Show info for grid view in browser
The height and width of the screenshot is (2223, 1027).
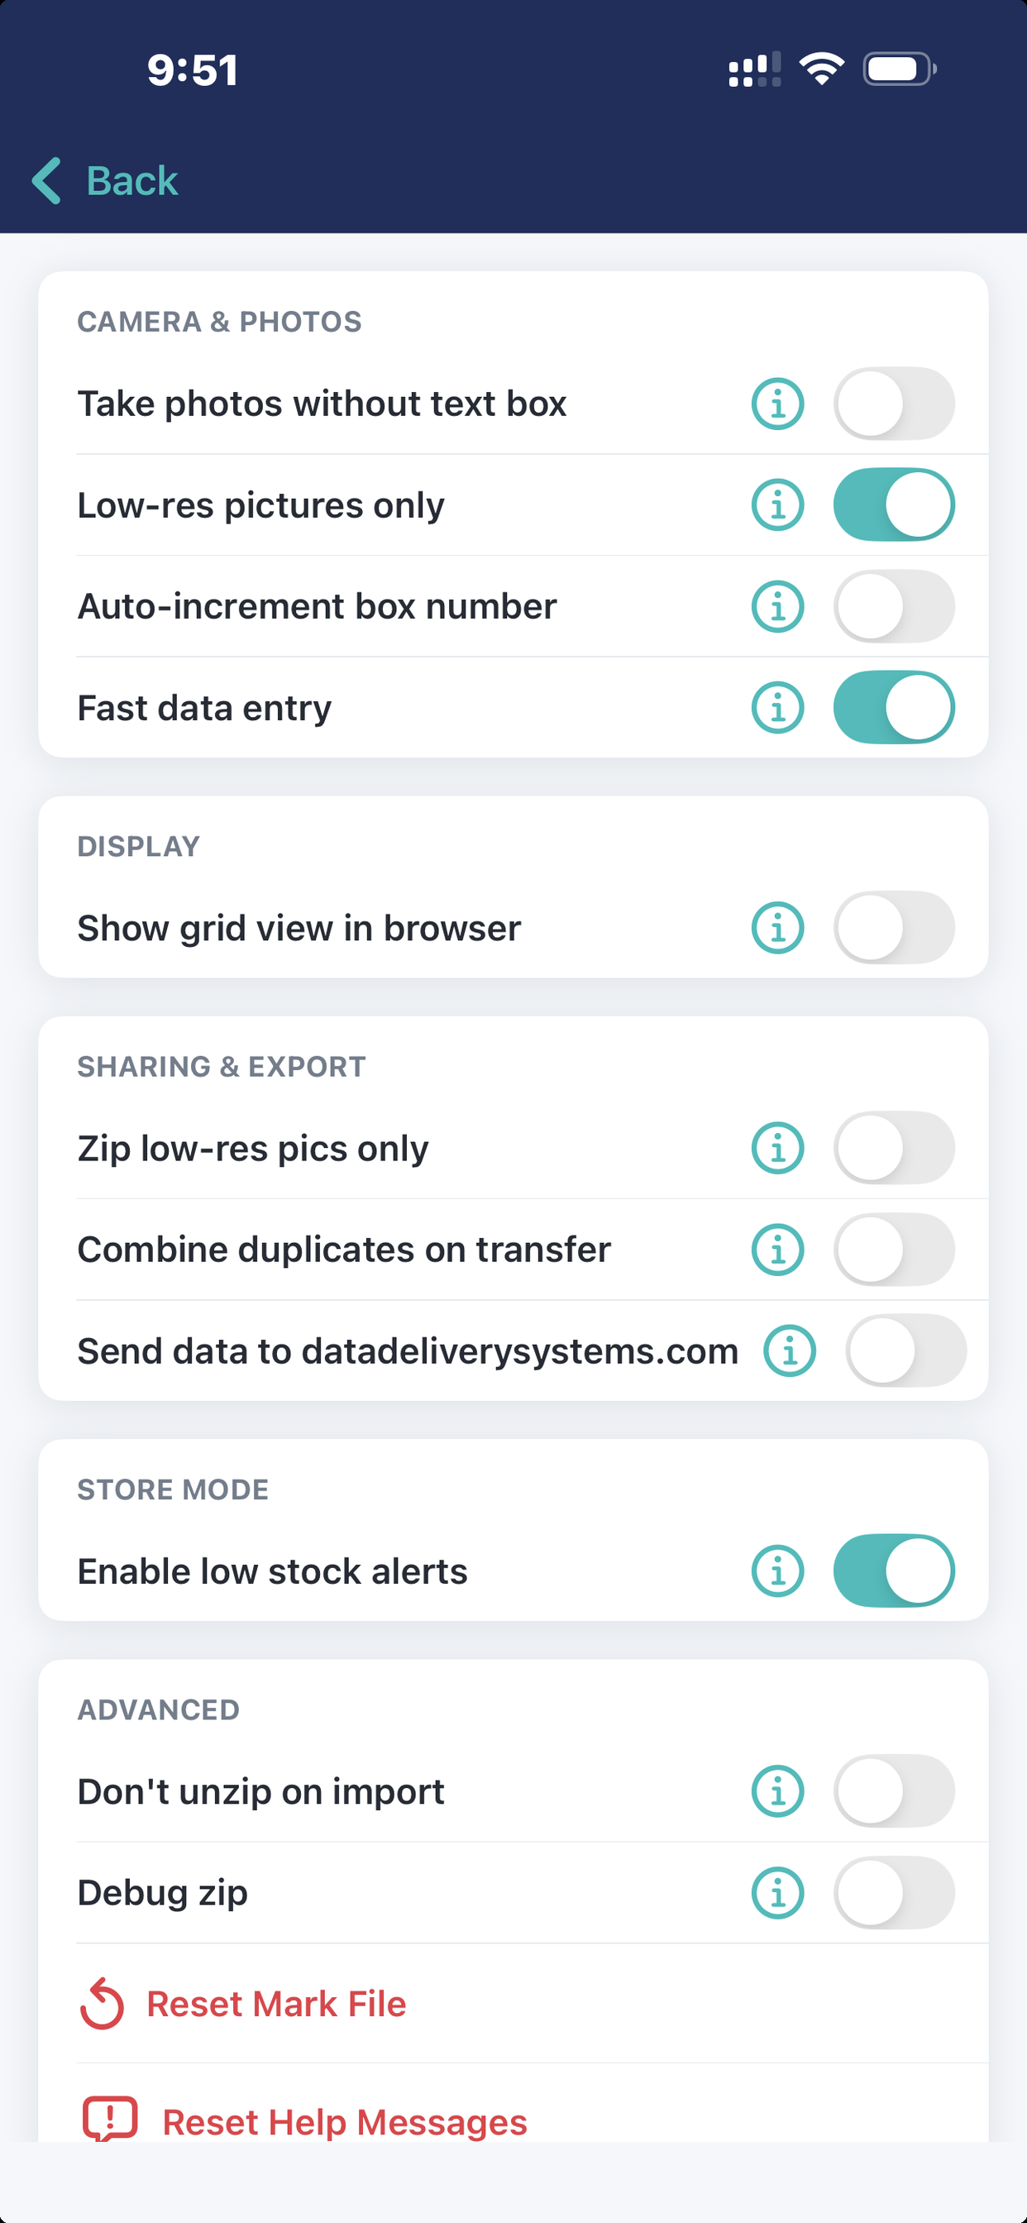tap(777, 928)
